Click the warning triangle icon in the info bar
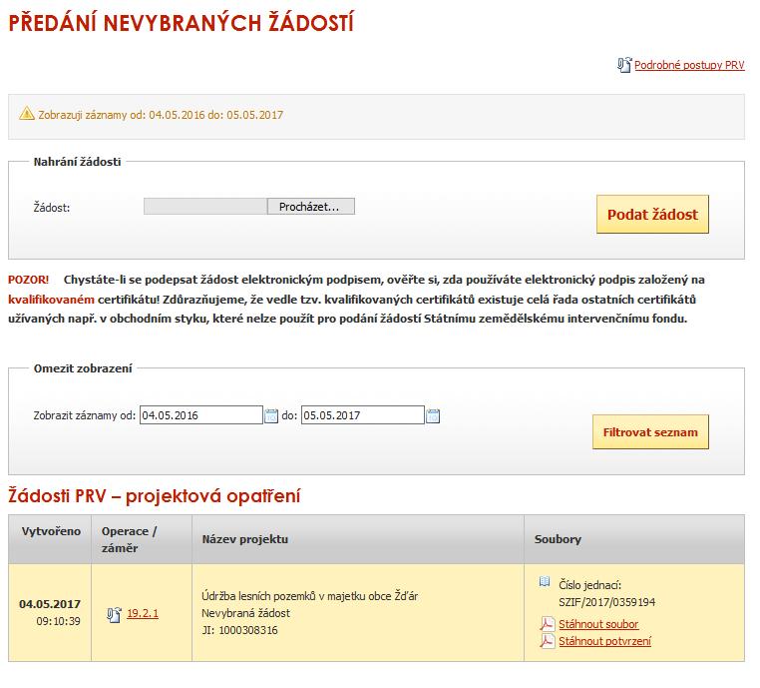 (x=27, y=114)
